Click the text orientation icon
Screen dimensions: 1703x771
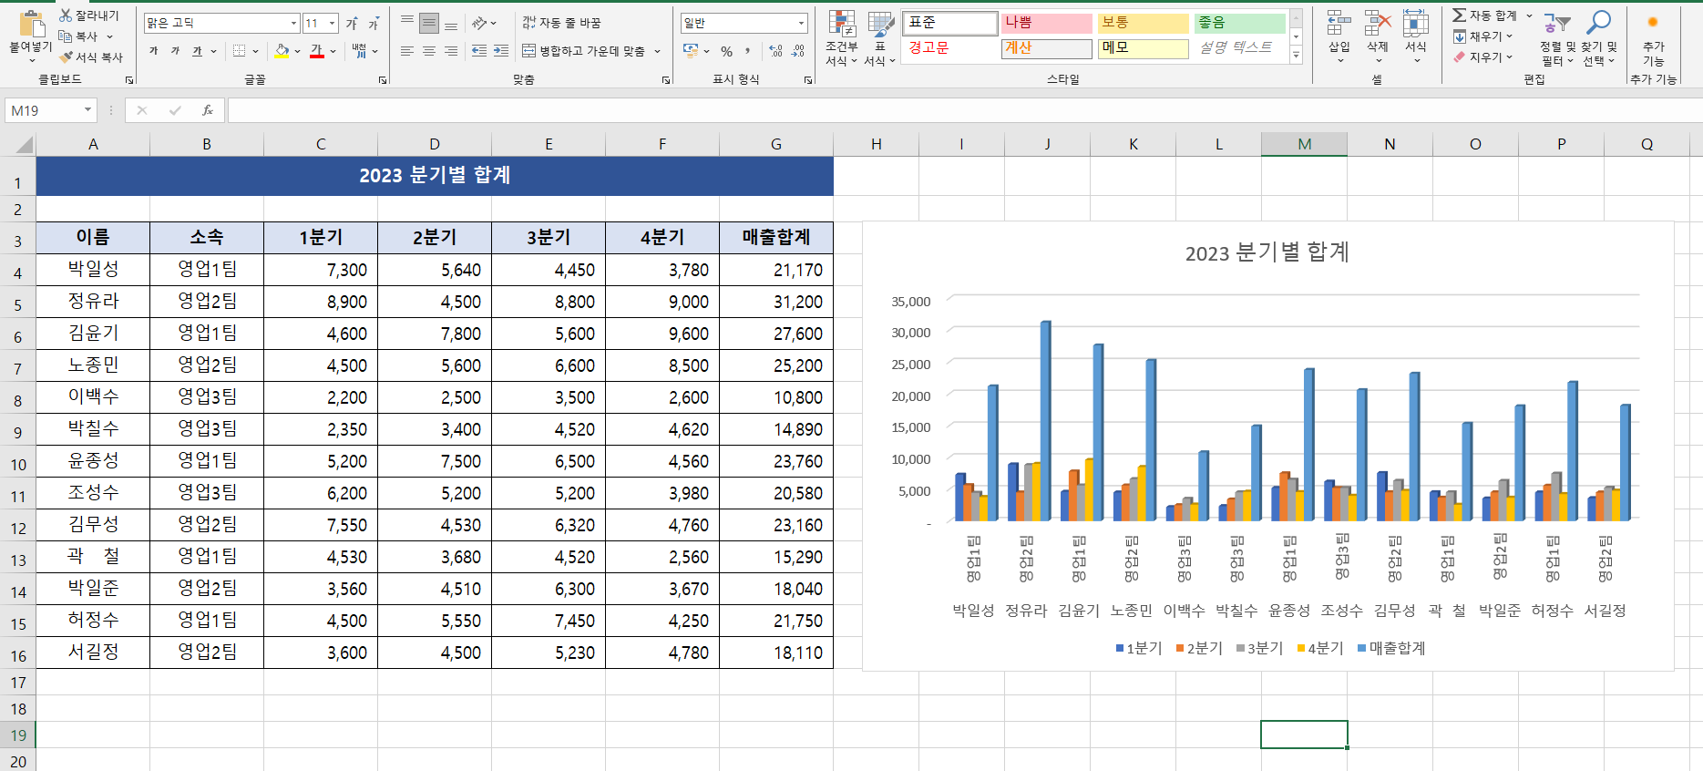pos(480,23)
